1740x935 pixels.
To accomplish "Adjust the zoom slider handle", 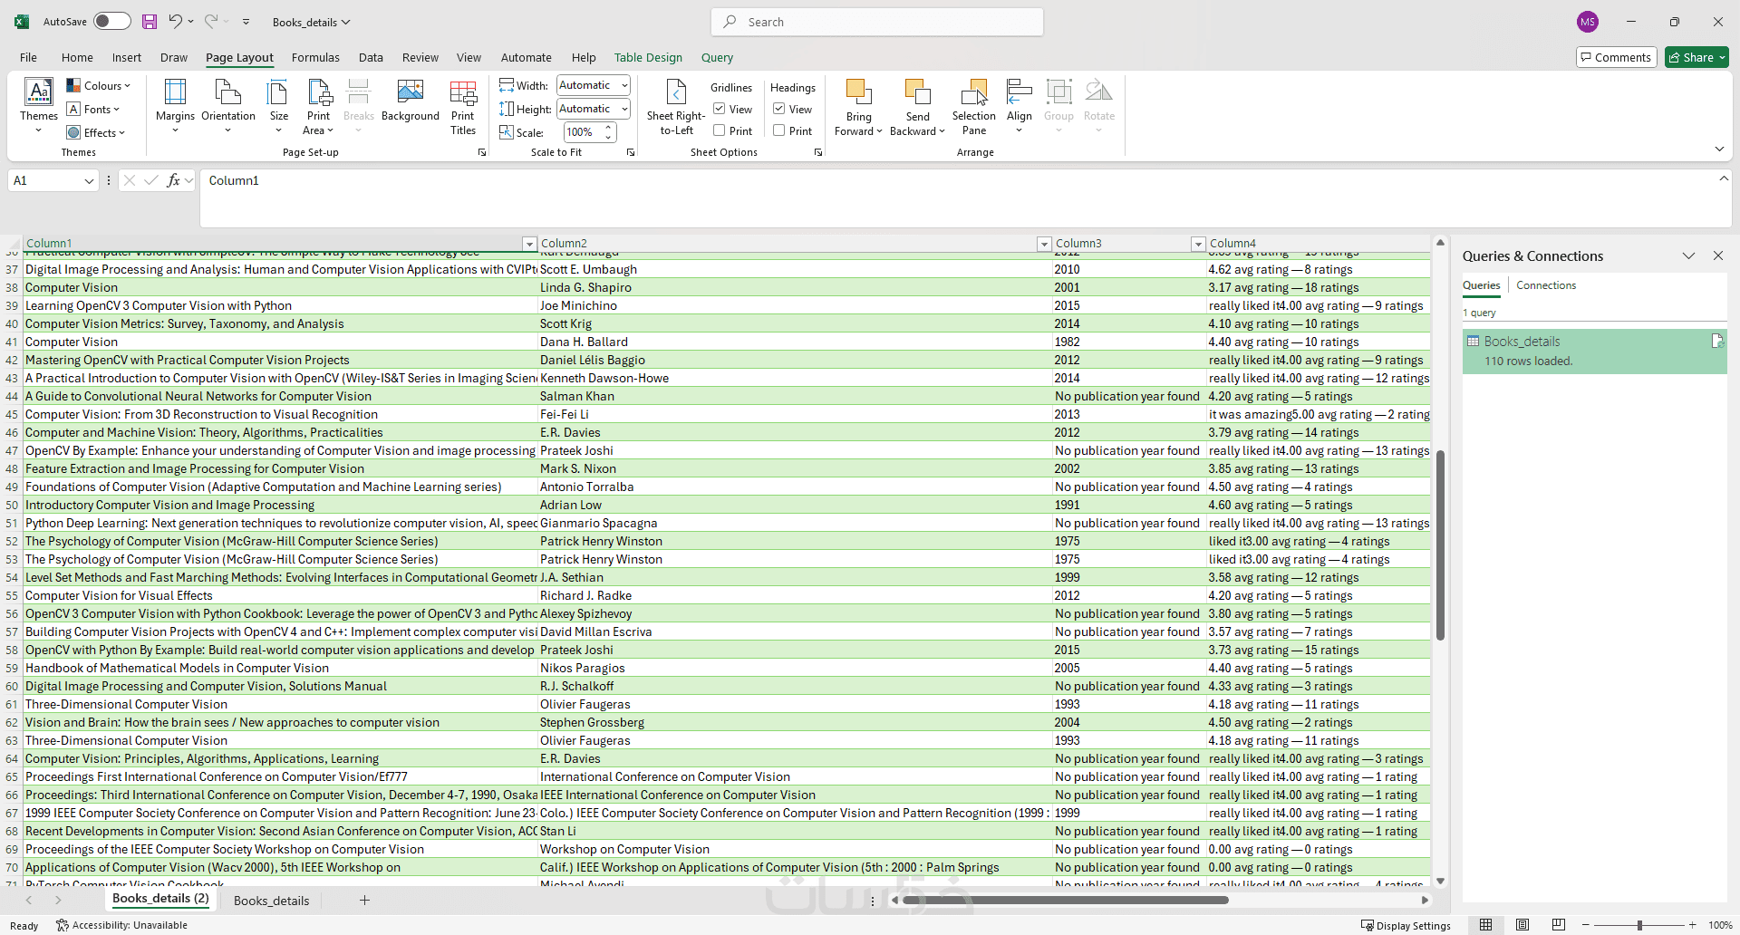I will (x=1639, y=925).
